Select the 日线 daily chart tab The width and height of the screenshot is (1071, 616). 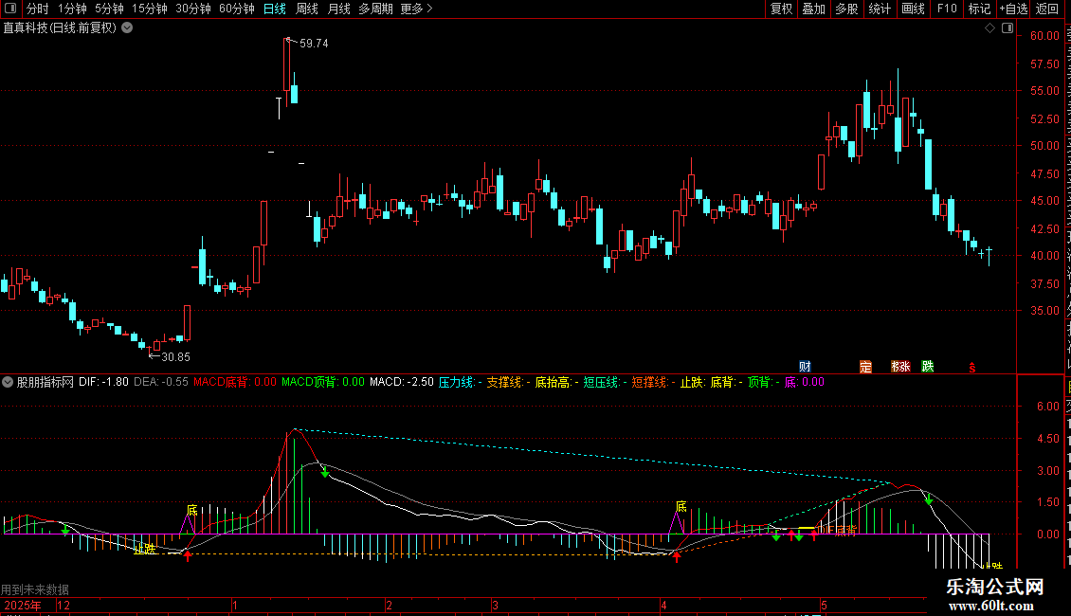pyautogui.click(x=275, y=9)
